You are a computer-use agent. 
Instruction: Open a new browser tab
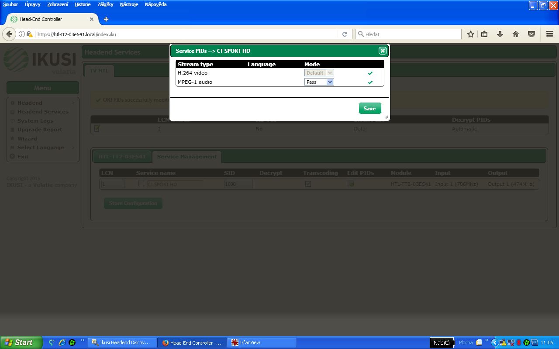click(106, 19)
